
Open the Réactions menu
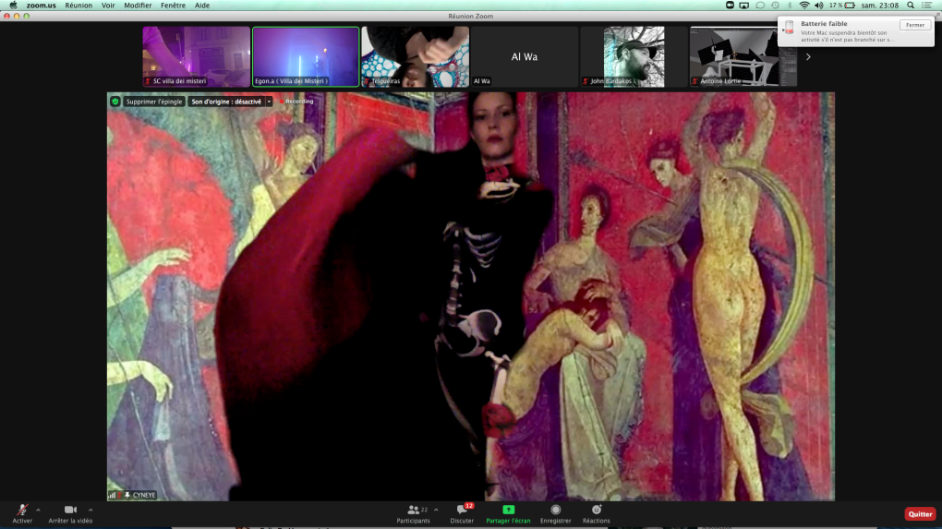tap(596, 510)
